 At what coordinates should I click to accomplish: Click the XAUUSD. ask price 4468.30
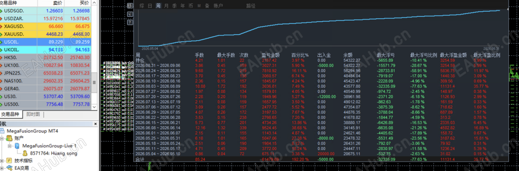(x=81, y=34)
